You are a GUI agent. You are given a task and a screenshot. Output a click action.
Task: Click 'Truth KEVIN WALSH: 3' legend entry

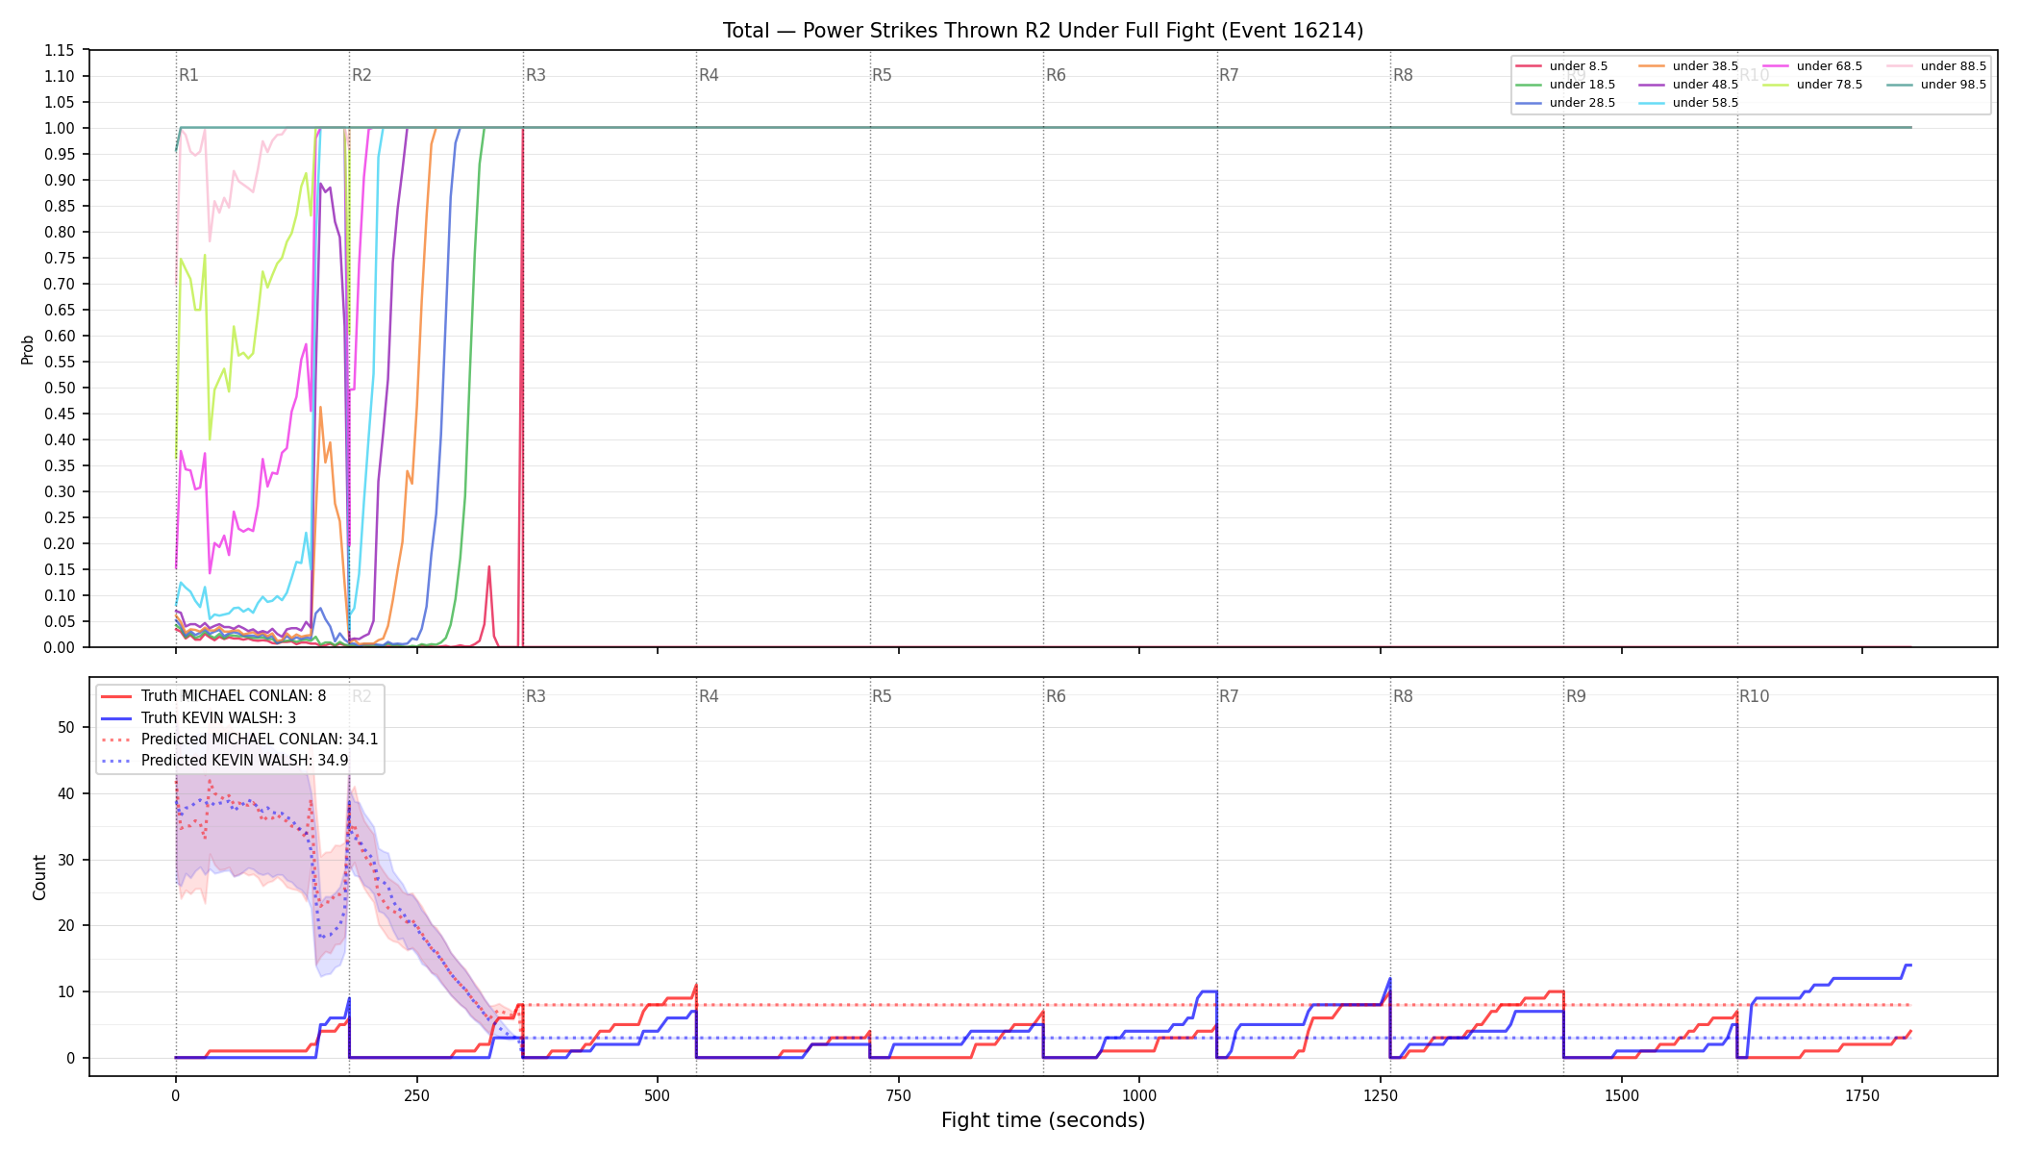click(x=218, y=718)
